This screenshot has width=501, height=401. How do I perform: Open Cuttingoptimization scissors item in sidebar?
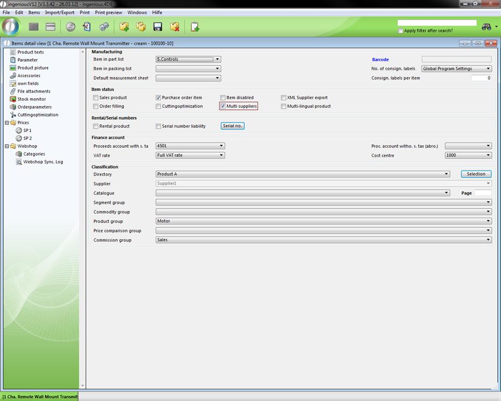pos(38,115)
